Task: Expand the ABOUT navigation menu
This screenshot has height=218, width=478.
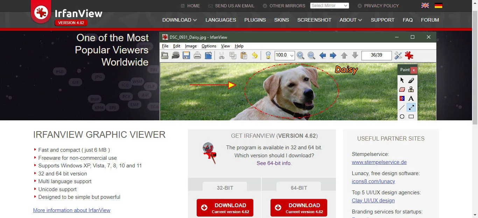Action: tap(351, 20)
